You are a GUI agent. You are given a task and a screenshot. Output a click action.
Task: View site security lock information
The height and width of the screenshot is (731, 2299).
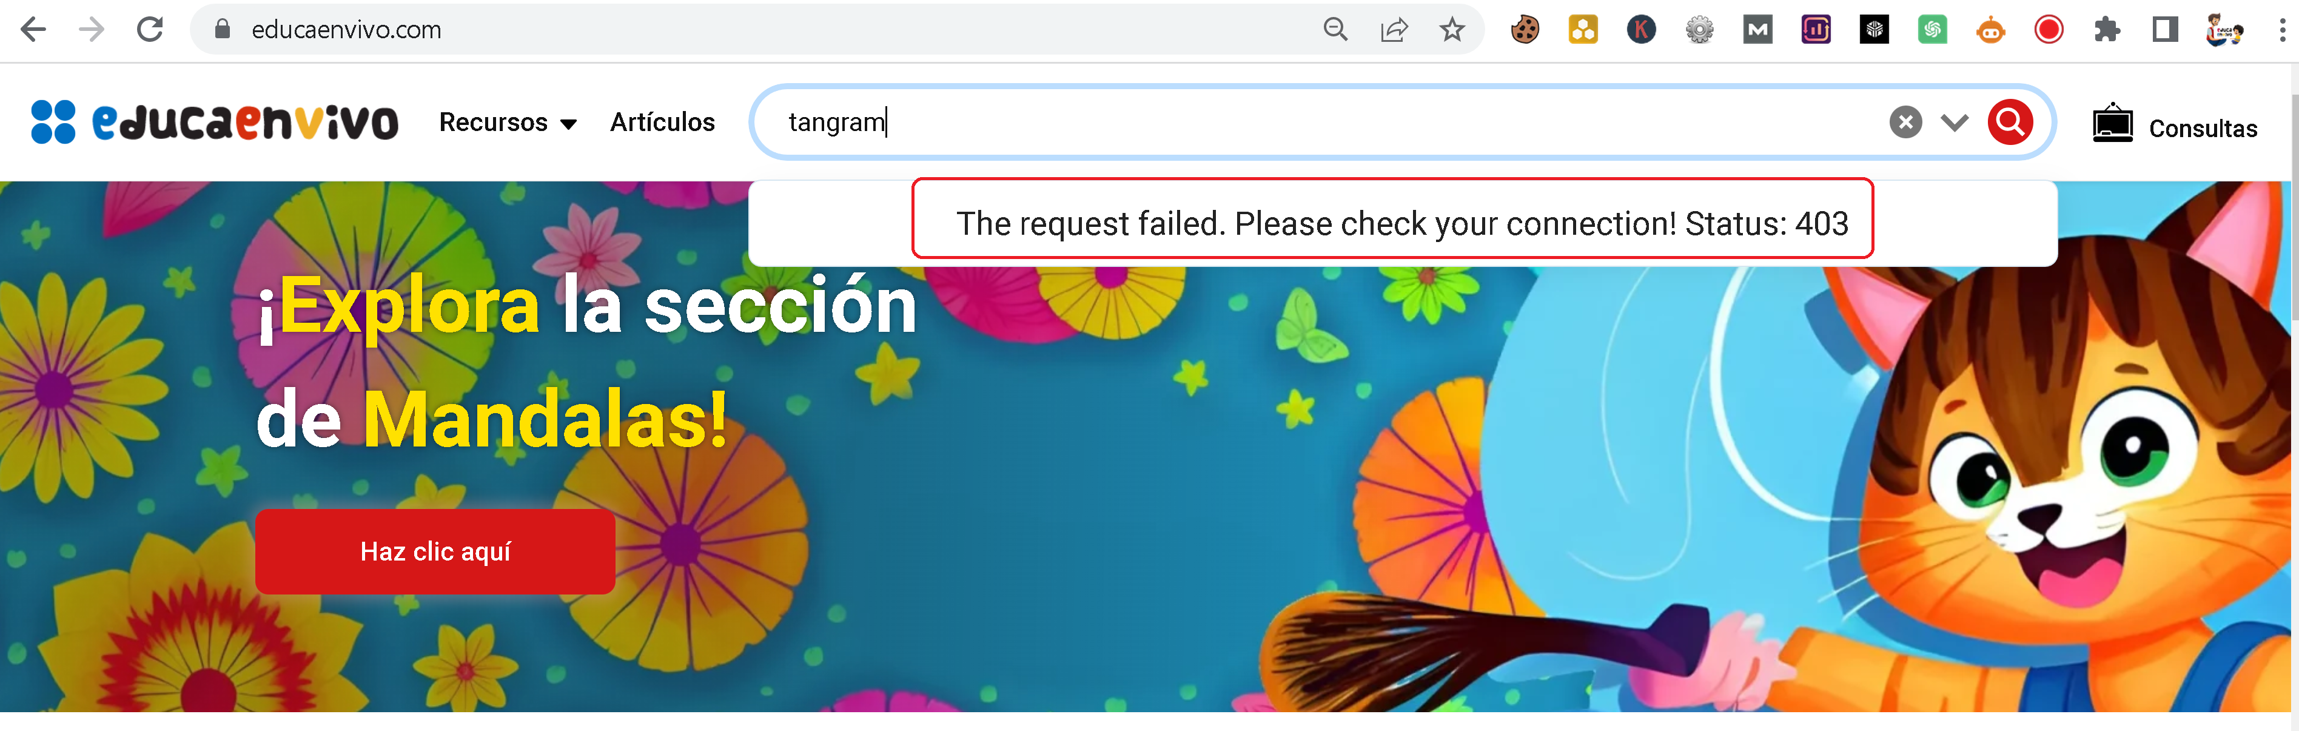[x=222, y=30]
